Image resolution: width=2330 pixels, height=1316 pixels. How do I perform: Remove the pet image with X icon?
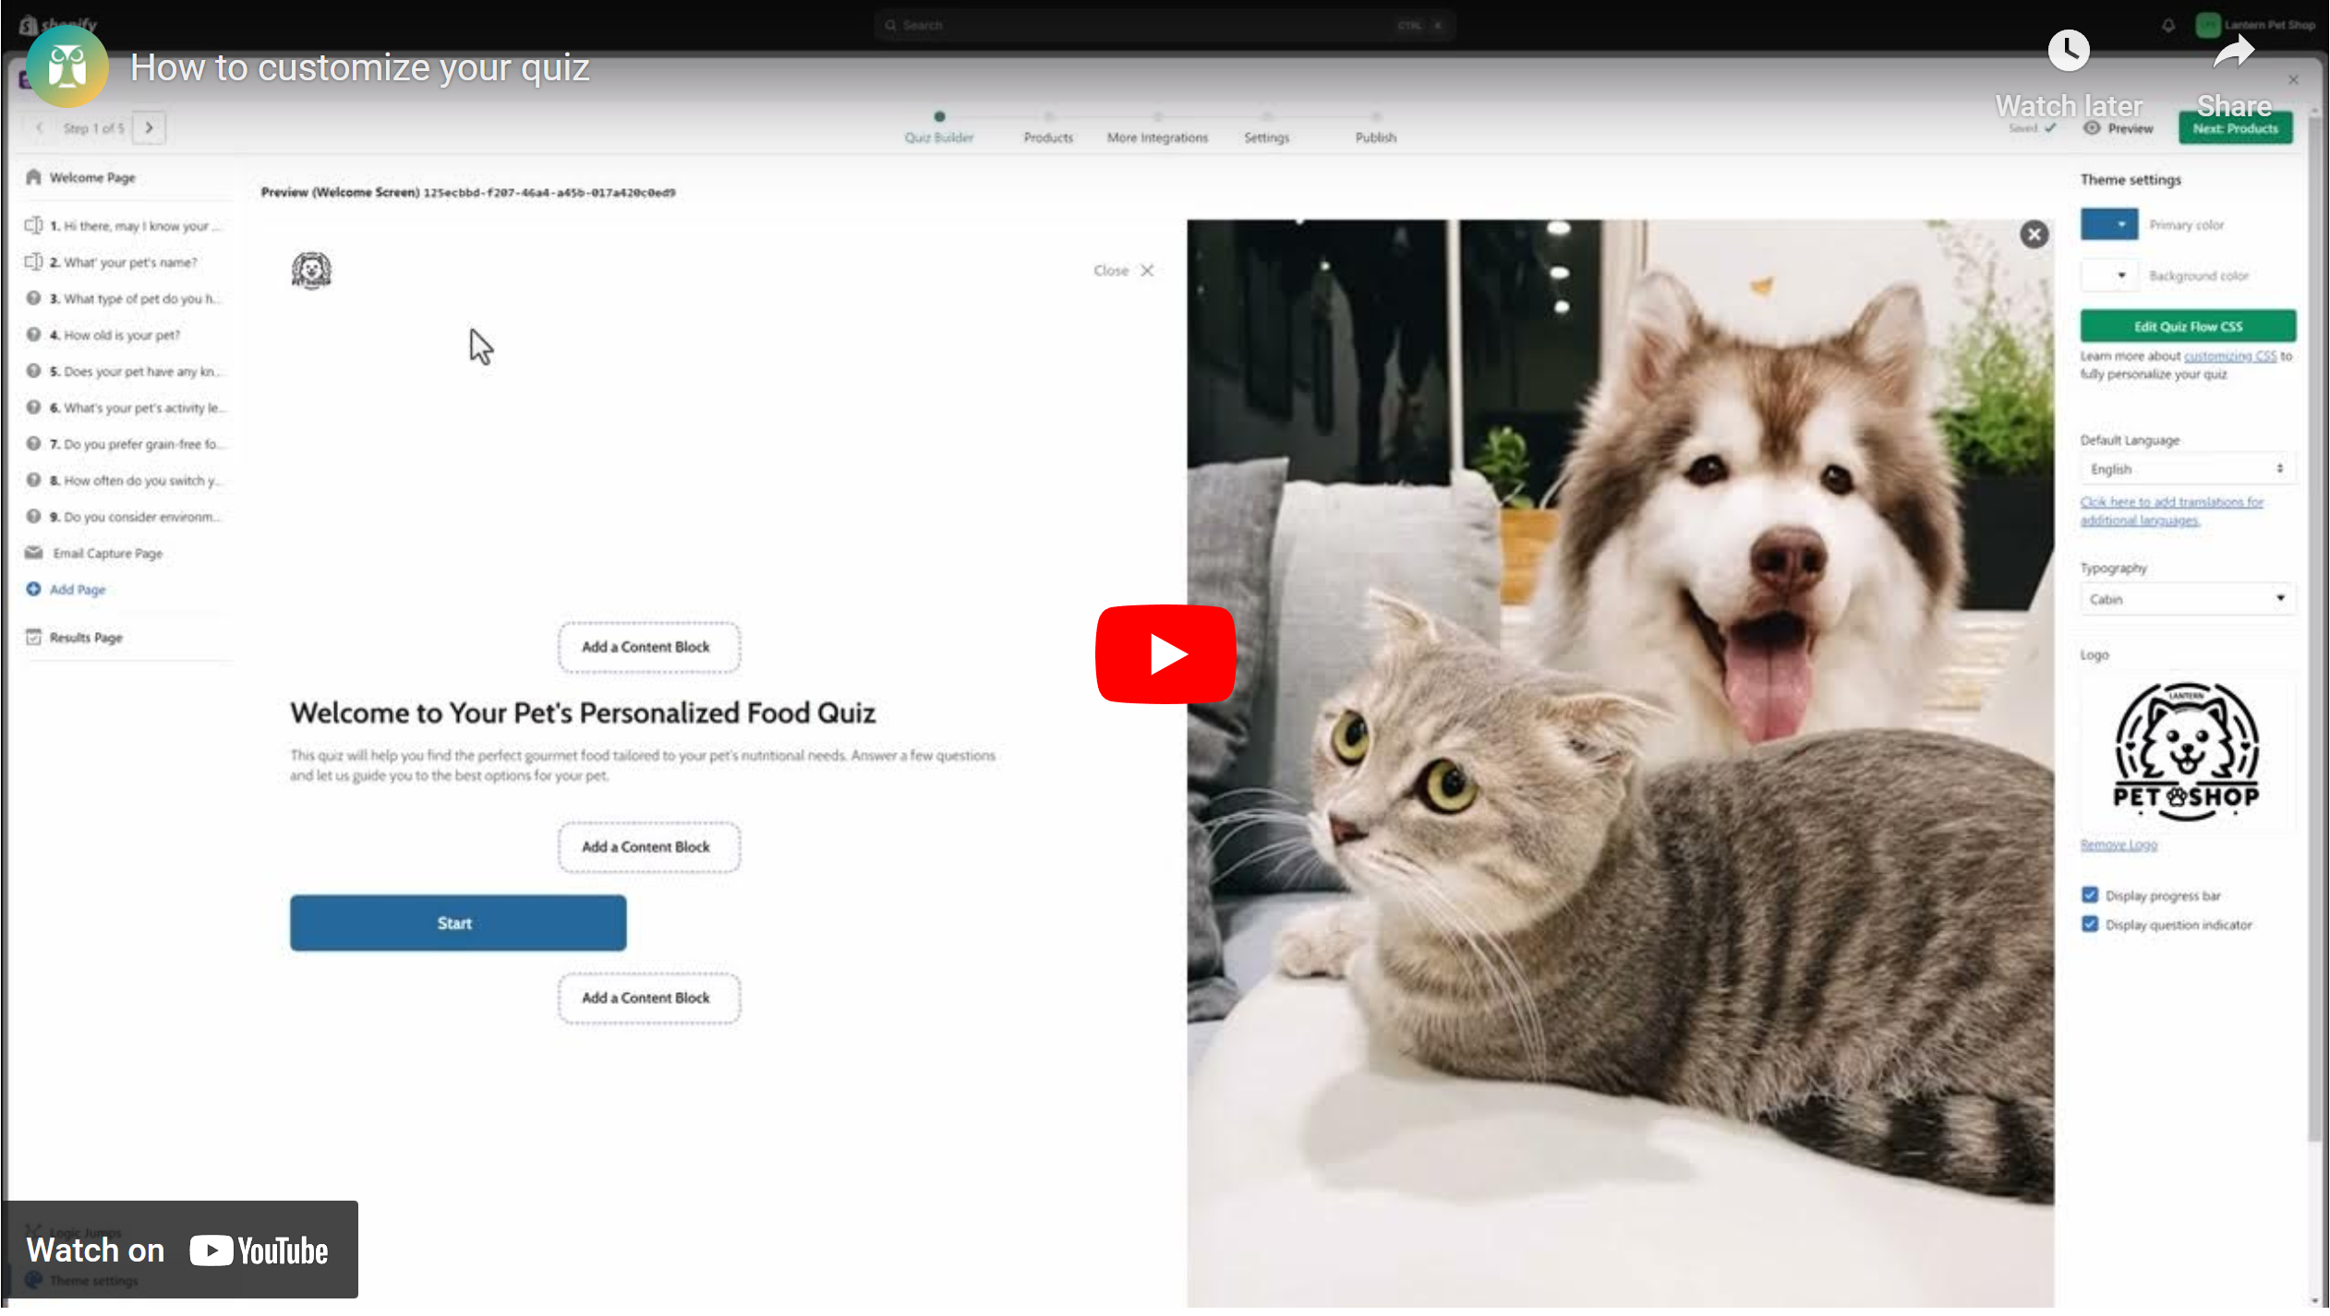(x=2033, y=234)
